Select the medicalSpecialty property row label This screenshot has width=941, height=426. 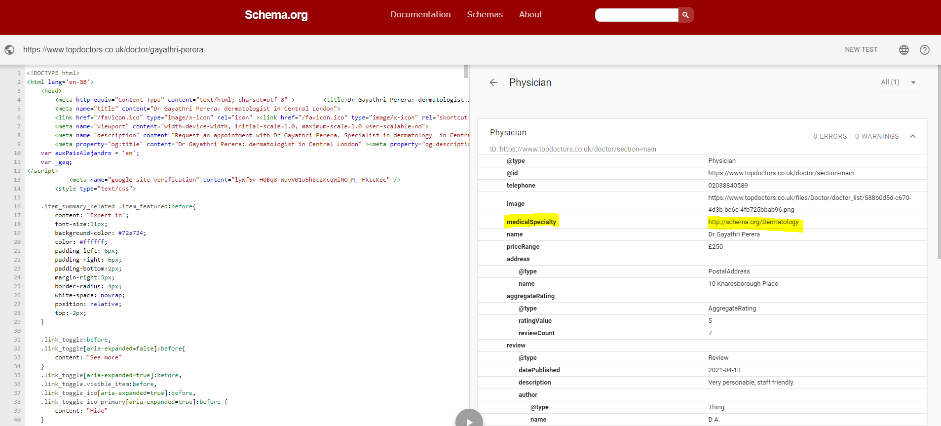531,222
